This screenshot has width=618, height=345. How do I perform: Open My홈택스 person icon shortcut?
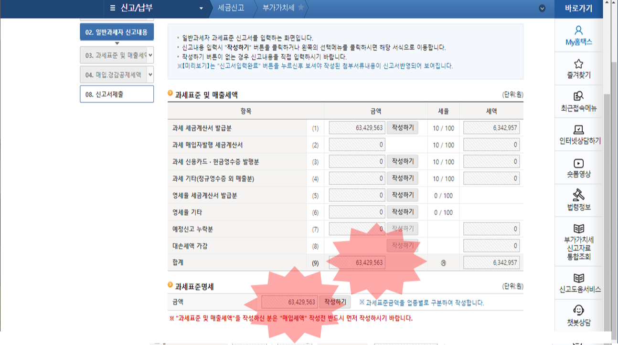(578, 31)
